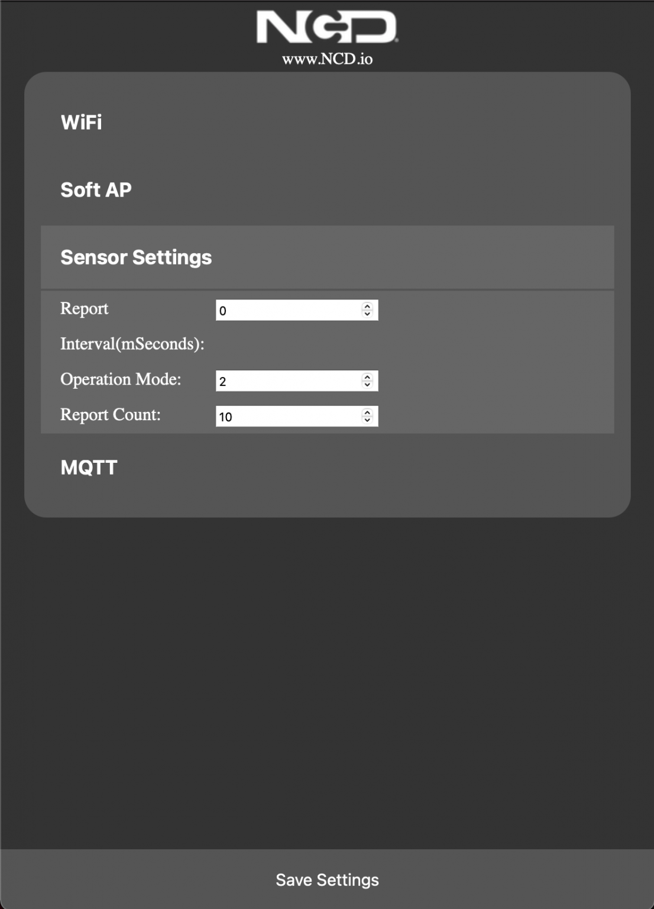Click the NCD logo at the top
The image size is (654, 909).
(327, 27)
